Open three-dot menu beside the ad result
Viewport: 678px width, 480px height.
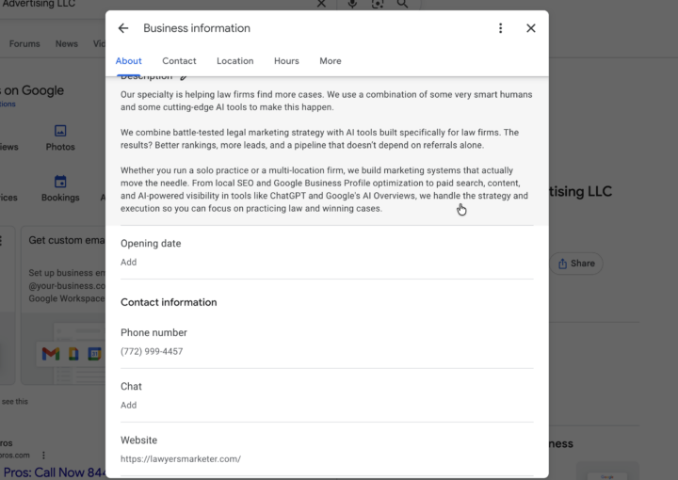(43, 456)
